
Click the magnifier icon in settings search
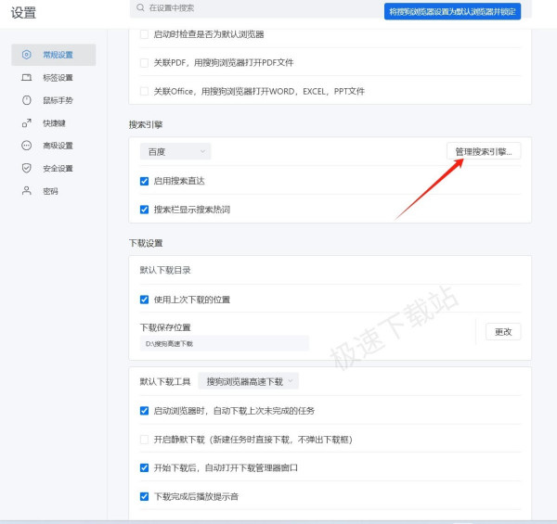pos(141,7)
